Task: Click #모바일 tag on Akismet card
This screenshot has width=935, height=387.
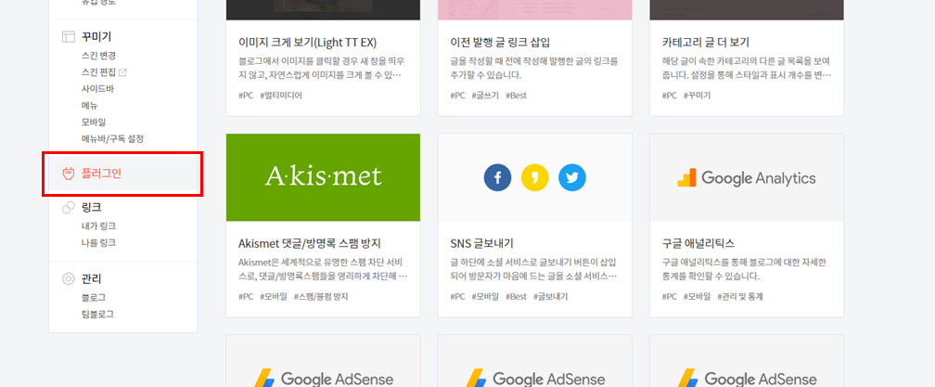Action: [273, 296]
